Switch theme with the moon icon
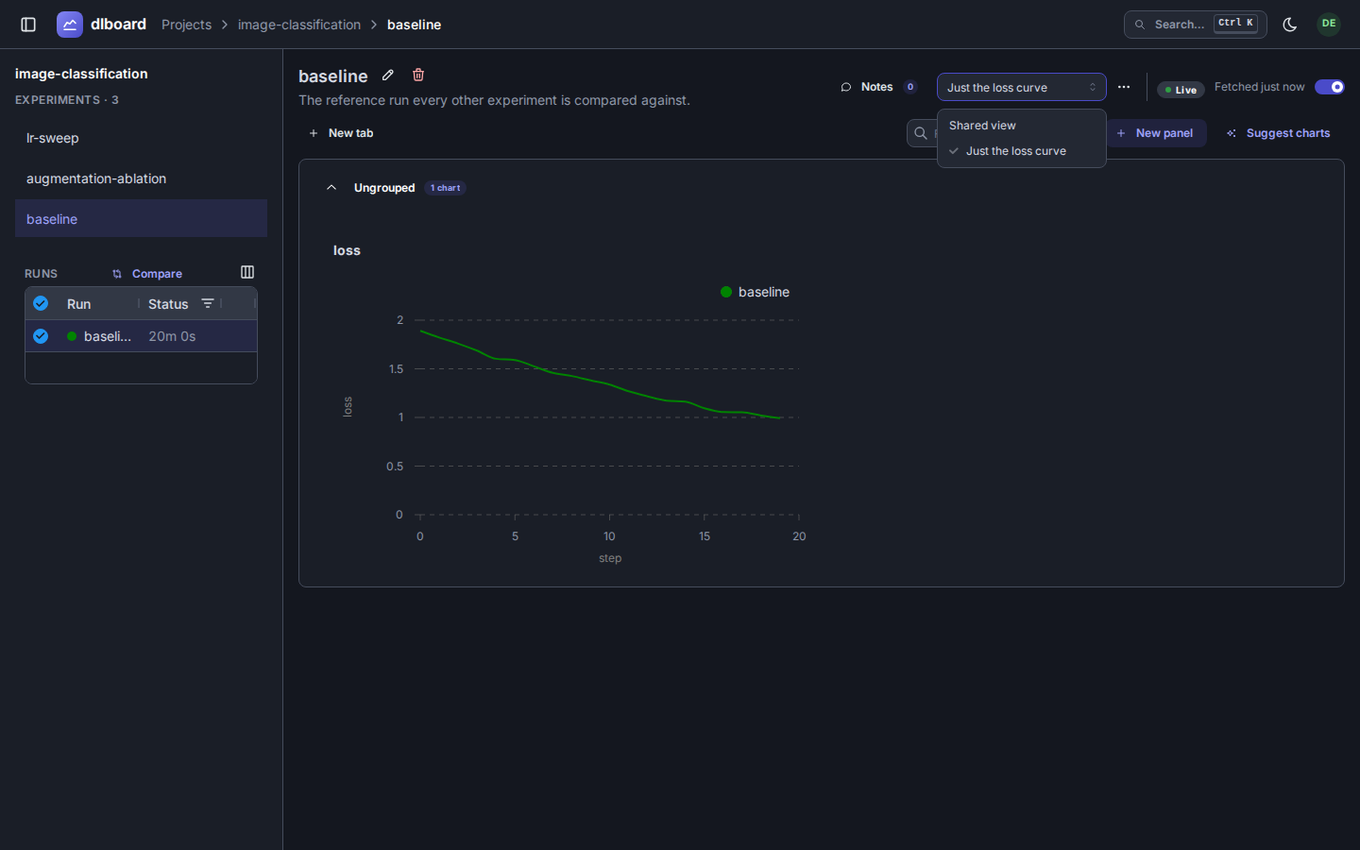Screen dimensions: 1360x850 [1290, 25]
